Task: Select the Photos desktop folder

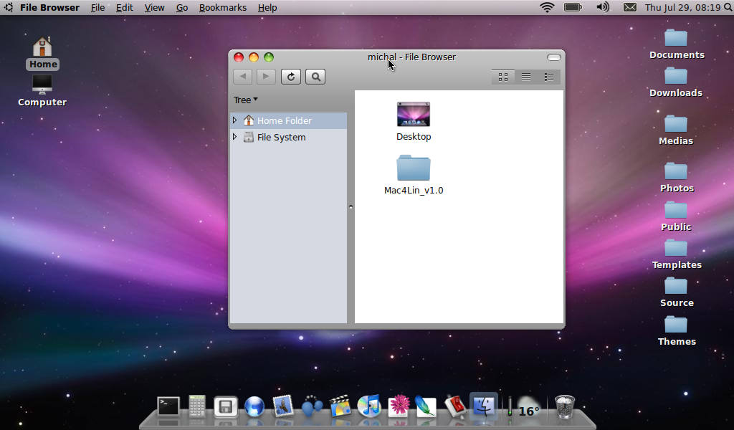Action: (677, 178)
